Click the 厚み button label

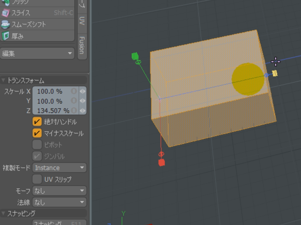click(x=17, y=36)
